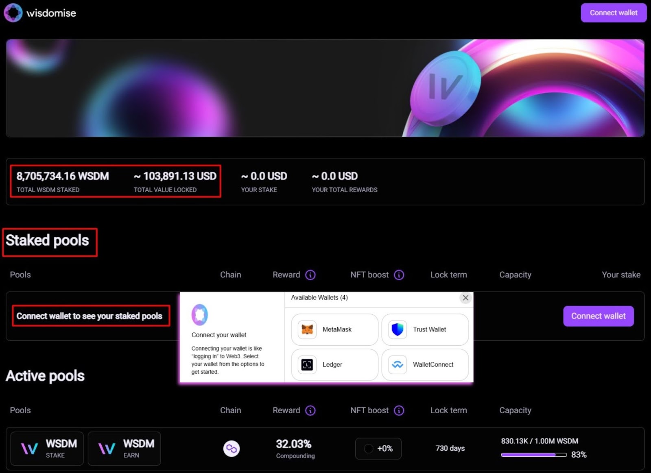
Task: Click the WalletConnect wave icon
Action: click(398, 364)
